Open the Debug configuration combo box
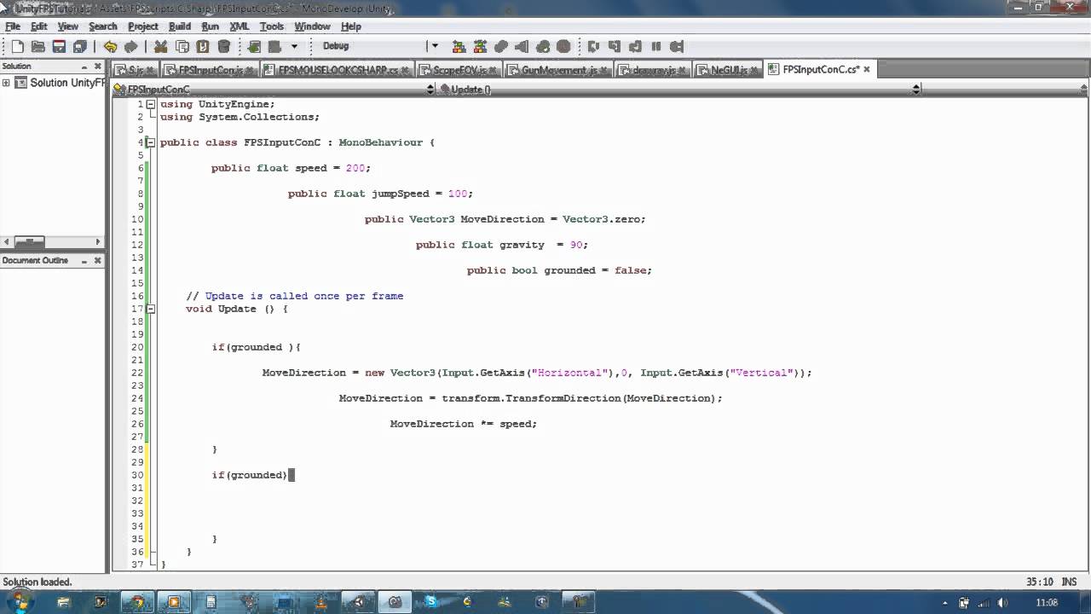1091x614 pixels. 379,46
